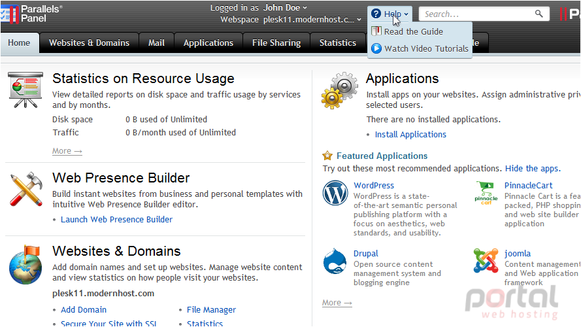This screenshot has height=327, width=581.
Task: Open the Mail tab
Action: pyautogui.click(x=156, y=43)
